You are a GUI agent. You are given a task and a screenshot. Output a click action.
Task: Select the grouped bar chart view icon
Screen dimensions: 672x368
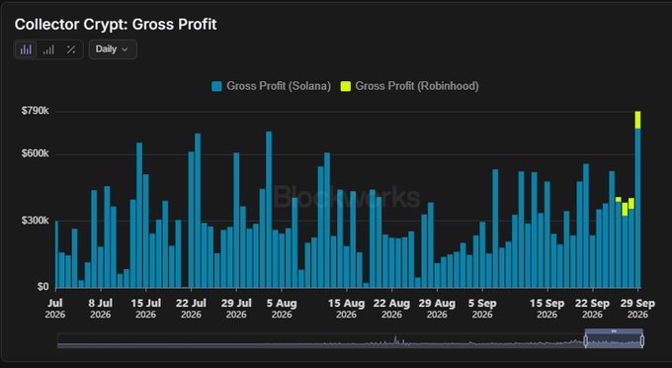pos(26,49)
